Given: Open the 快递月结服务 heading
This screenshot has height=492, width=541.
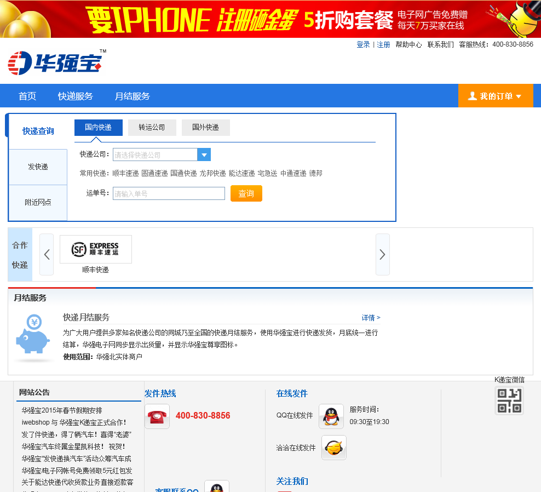Looking at the screenshot, I should tap(87, 317).
